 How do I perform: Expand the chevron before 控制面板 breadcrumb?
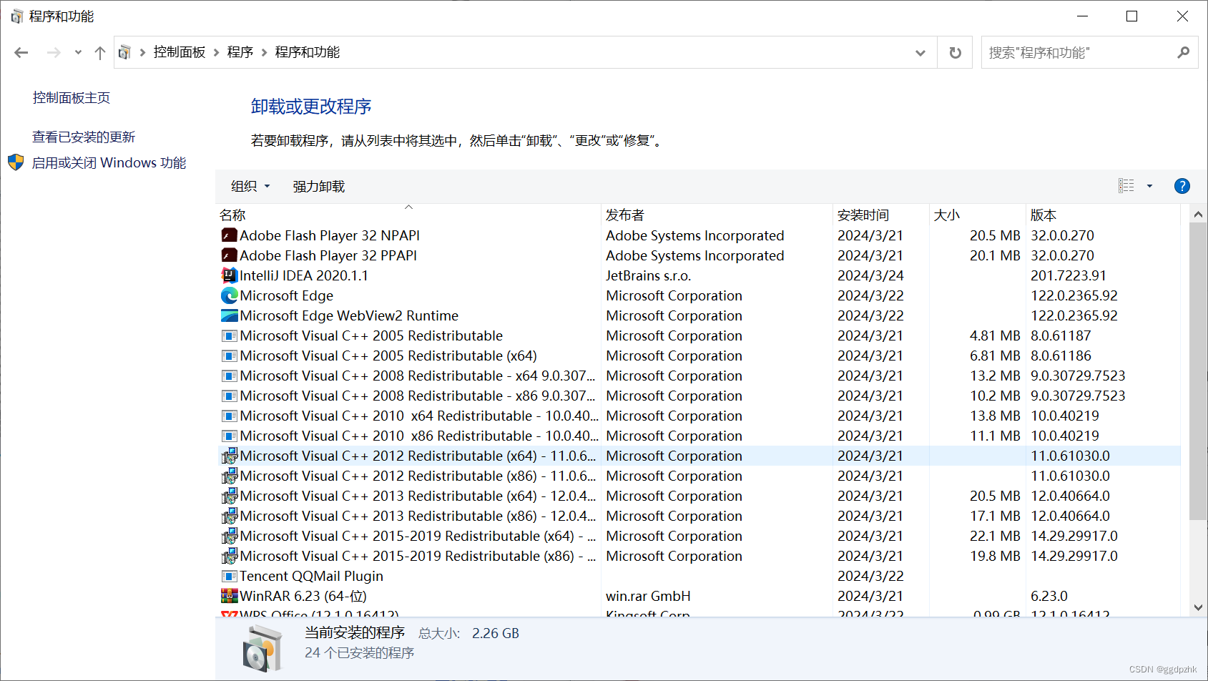[142, 52]
